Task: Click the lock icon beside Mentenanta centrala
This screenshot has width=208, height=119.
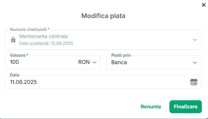Action: (x=13, y=40)
